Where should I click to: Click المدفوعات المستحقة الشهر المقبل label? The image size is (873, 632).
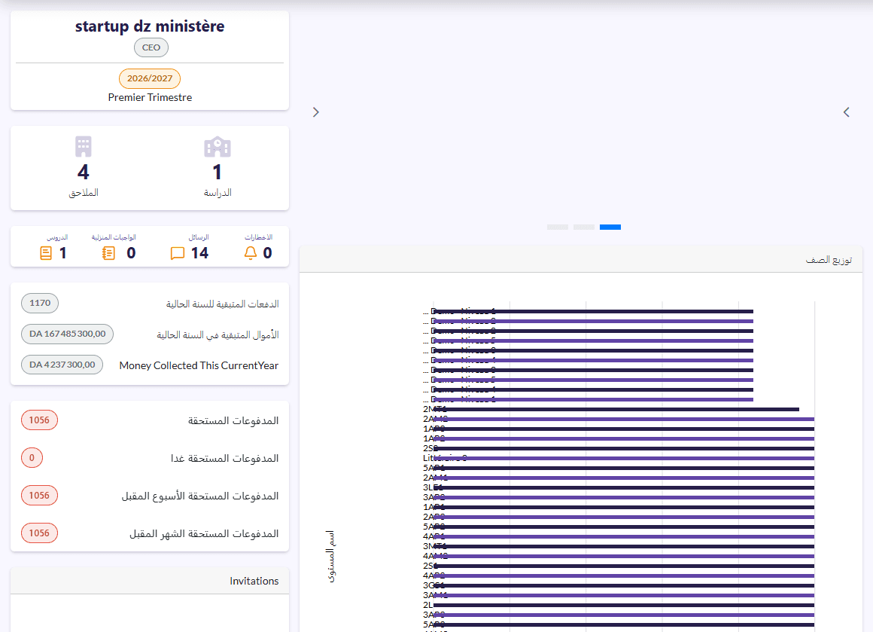[204, 534]
